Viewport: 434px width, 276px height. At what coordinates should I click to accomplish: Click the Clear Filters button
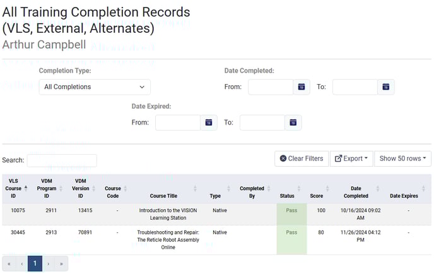click(302, 159)
